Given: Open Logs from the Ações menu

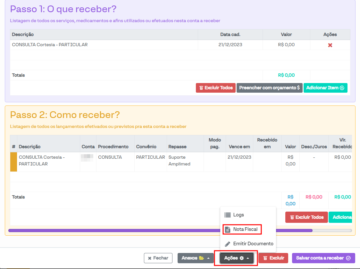Looking at the screenshot, I should (239, 215).
